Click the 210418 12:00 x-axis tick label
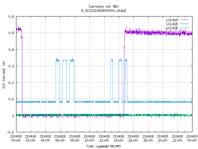The height and width of the screenshot is (149, 198). pyautogui.click(x=104, y=138)
